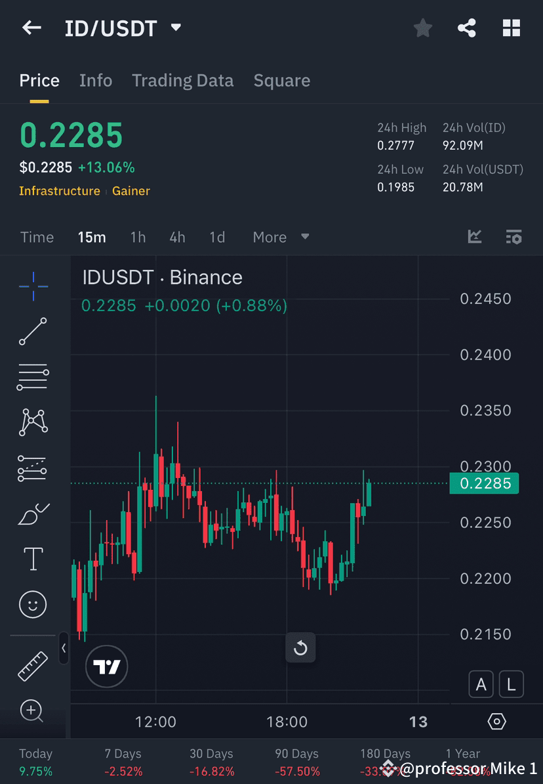Select the crosshair tool
Screen dimensions: 543x784
coord(33,286)
